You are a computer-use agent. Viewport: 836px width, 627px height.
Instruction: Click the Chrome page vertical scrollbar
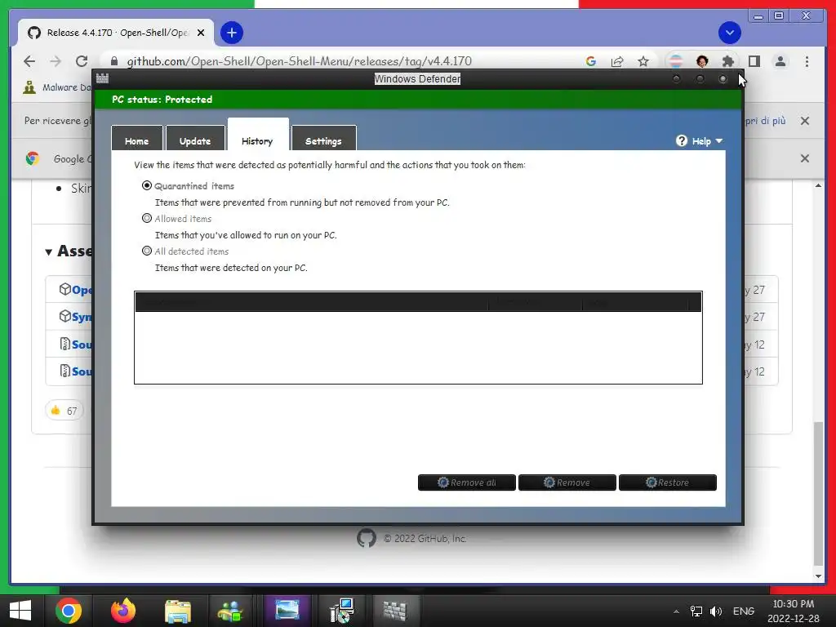[x=818, y=493]
